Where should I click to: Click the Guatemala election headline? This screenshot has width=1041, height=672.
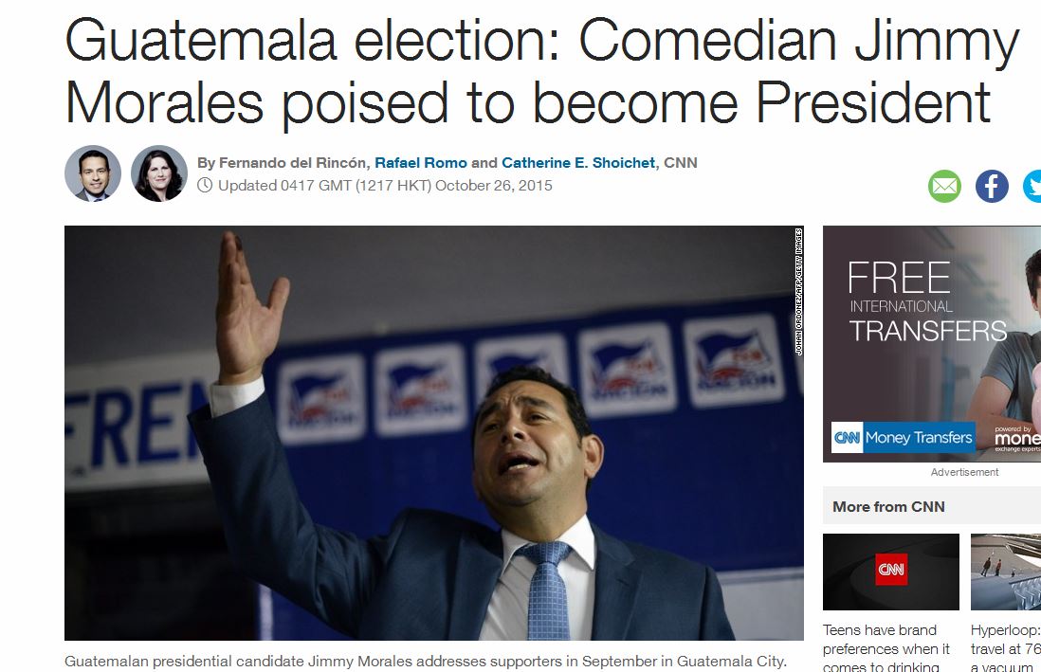pos(540,71)
